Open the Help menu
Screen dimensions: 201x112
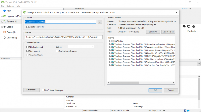tap(18, 6)
